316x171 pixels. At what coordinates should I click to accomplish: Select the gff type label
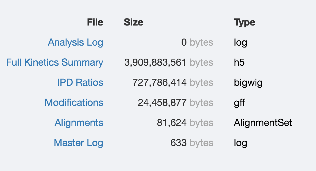click(240, 103)
